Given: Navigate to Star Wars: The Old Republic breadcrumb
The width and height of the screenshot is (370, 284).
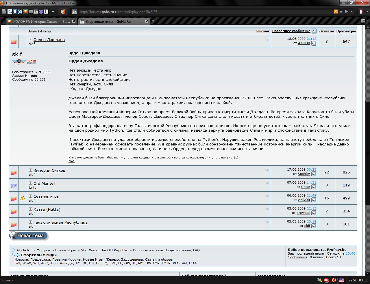Looking at the screenshot, I should click(104, 250).
